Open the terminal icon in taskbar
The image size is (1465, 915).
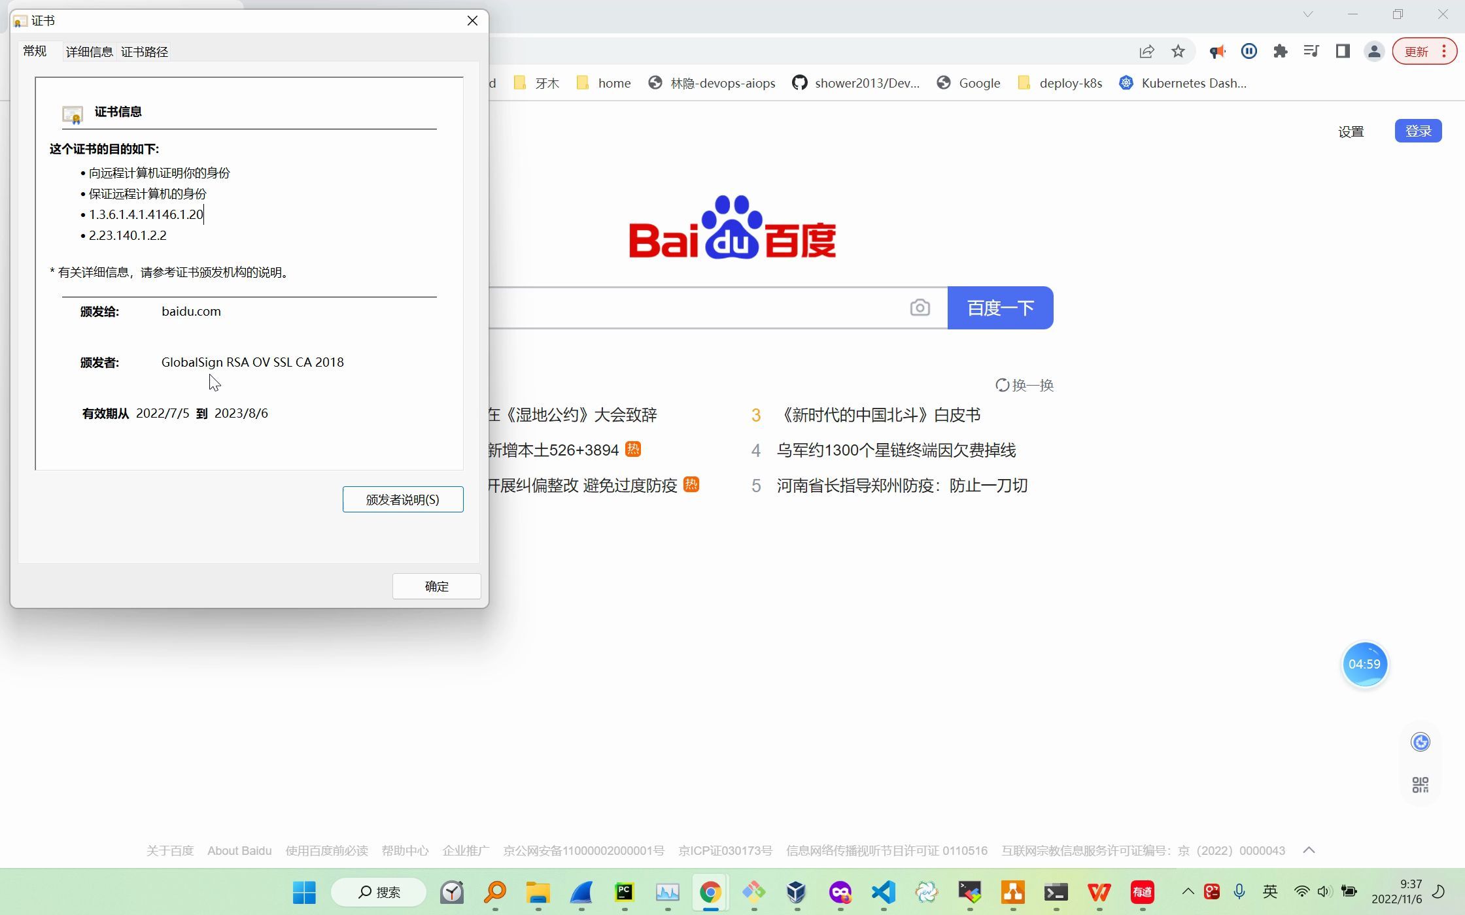click(x=1056, y=892)
